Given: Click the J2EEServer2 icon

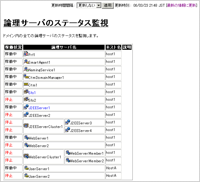Looking at the screenshot, I should coord(26,114).
